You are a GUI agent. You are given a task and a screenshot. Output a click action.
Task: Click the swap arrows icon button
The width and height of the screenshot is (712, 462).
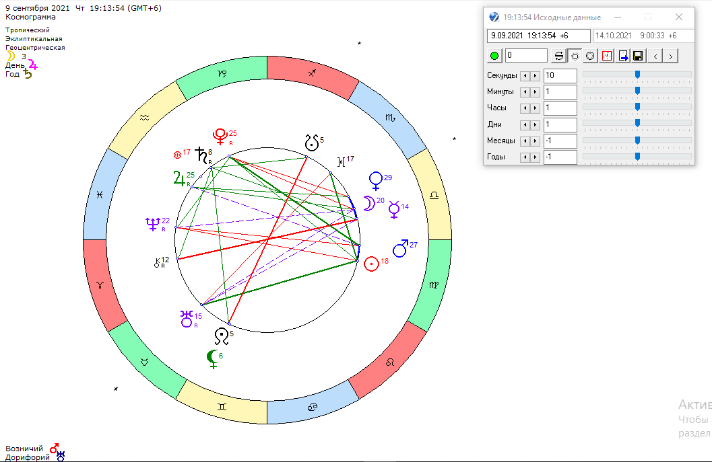tap(559, 56)
